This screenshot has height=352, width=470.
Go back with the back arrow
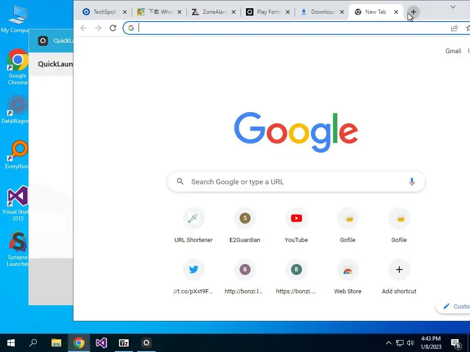tap(84, 28)
